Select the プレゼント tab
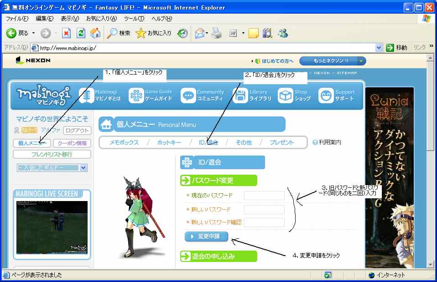The width and height of the screenshot is (437, 282). pos(281,142)
